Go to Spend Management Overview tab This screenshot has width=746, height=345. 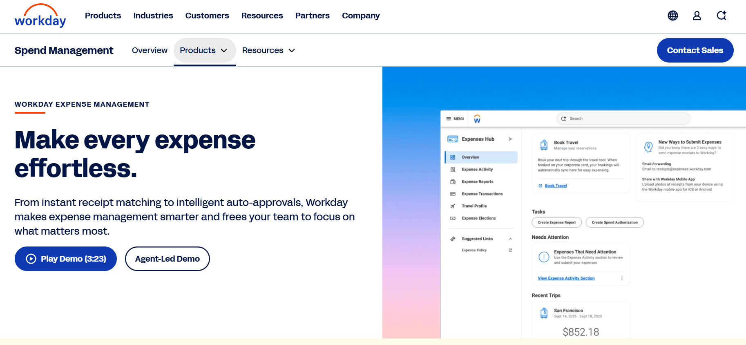150,50
